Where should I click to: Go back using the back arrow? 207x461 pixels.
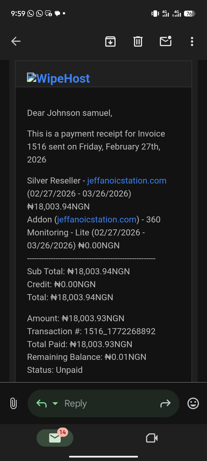[x=16, y=41]
